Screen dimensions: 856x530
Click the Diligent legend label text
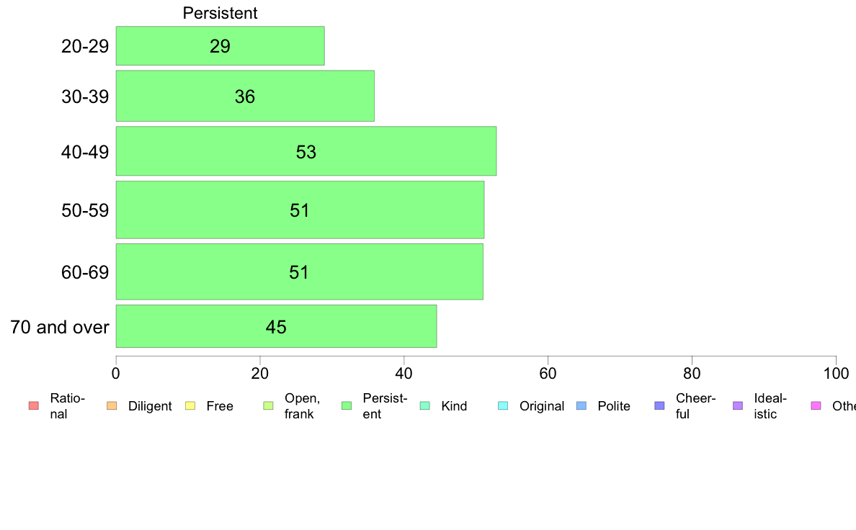[150, 406]
